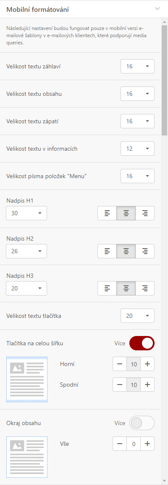Click the vertical scrollbar thumb

pyautogui.click(x=165, y=77)
